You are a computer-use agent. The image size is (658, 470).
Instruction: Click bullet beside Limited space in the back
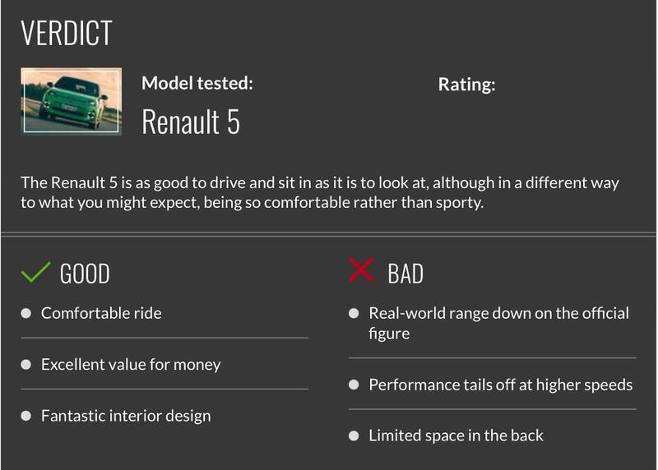coord(354,435)
